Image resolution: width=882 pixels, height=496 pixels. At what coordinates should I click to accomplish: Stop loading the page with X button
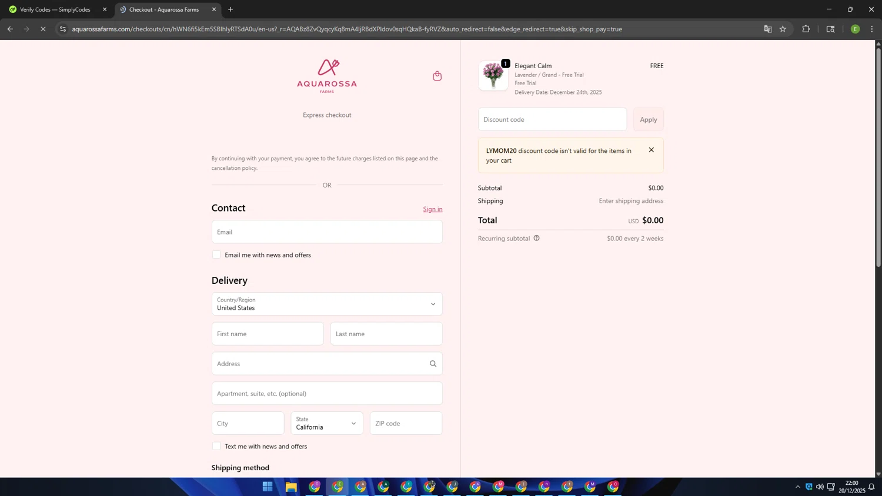[x=43, y=29]
